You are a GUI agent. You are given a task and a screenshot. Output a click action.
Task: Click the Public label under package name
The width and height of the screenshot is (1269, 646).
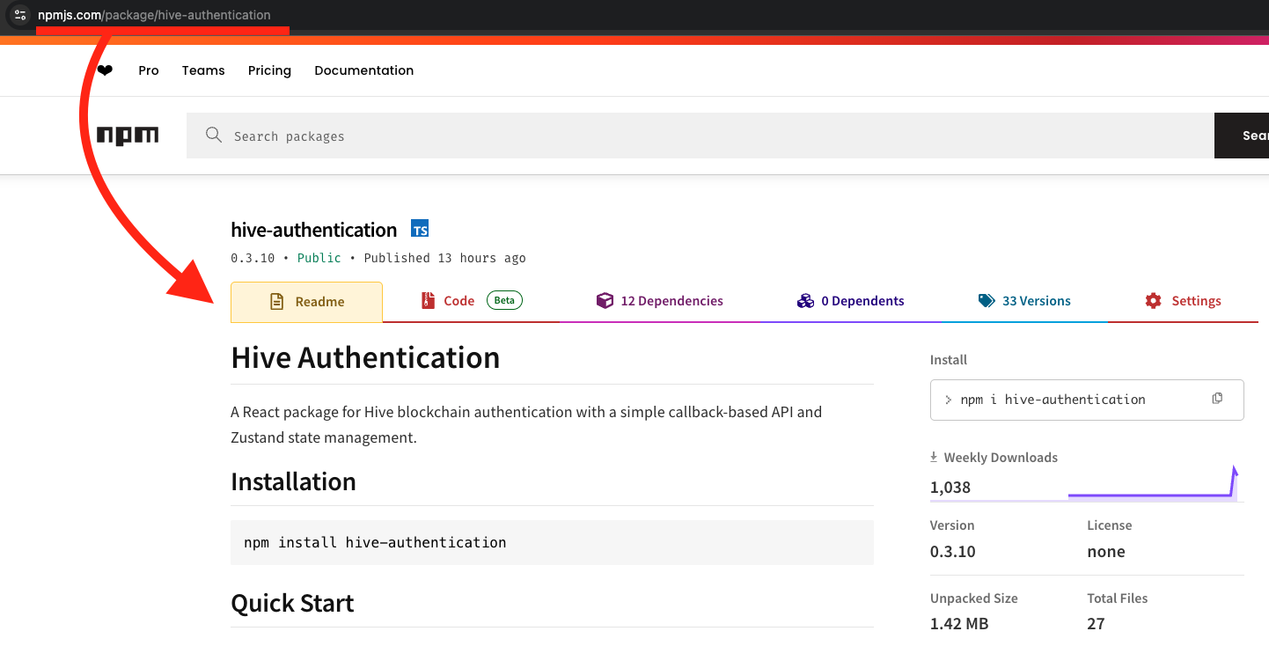319,258
